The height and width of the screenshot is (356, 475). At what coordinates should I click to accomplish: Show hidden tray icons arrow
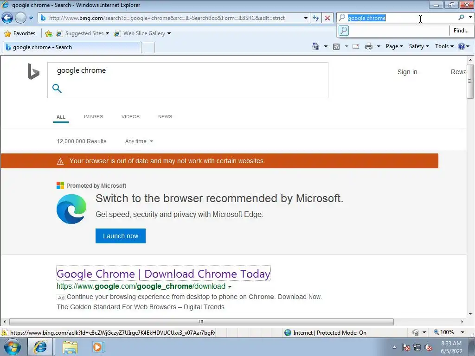click(394, 347)
